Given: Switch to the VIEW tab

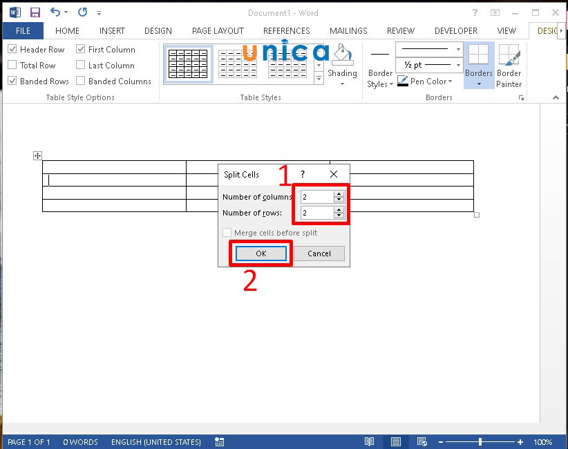Looking at the screenshot, I should click(x=507, y=31).
